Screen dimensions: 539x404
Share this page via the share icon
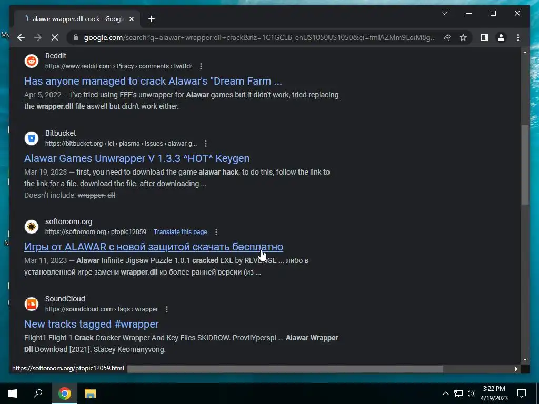click(446, 37)
